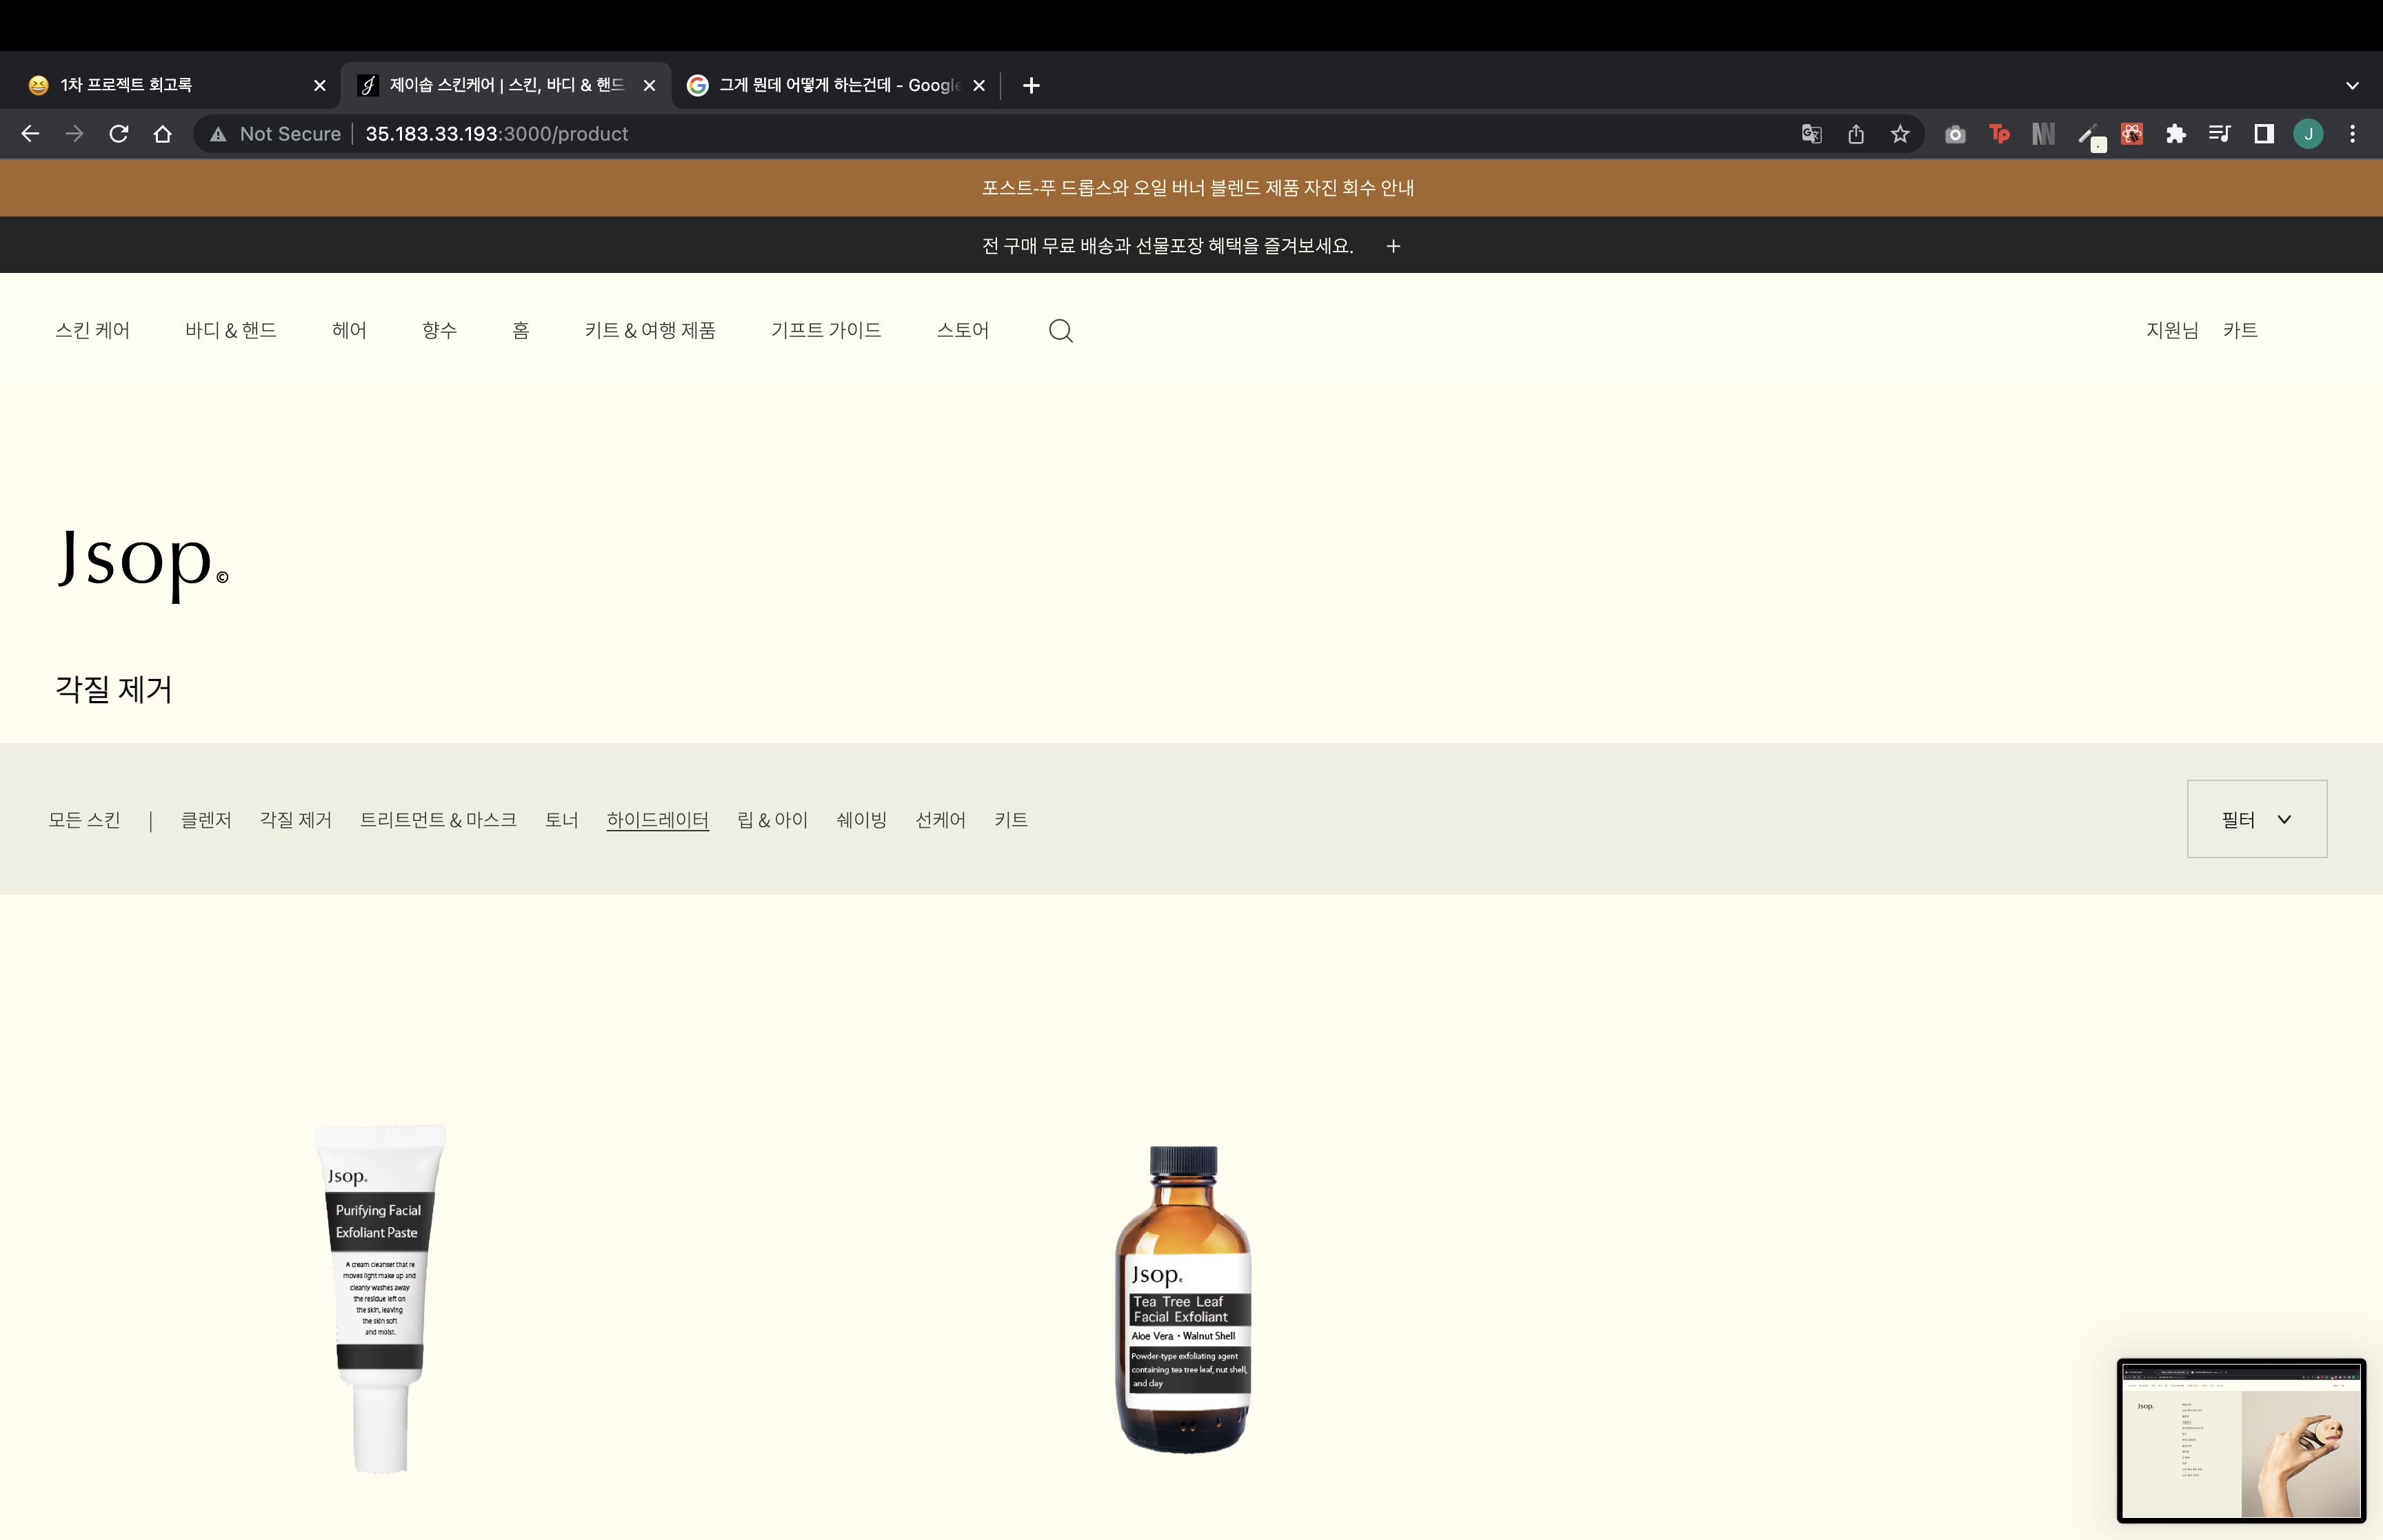This screenshot has height=1540, width=2383.
Task: Click the search magnifier icon
Action: [x=1060, y=331]
